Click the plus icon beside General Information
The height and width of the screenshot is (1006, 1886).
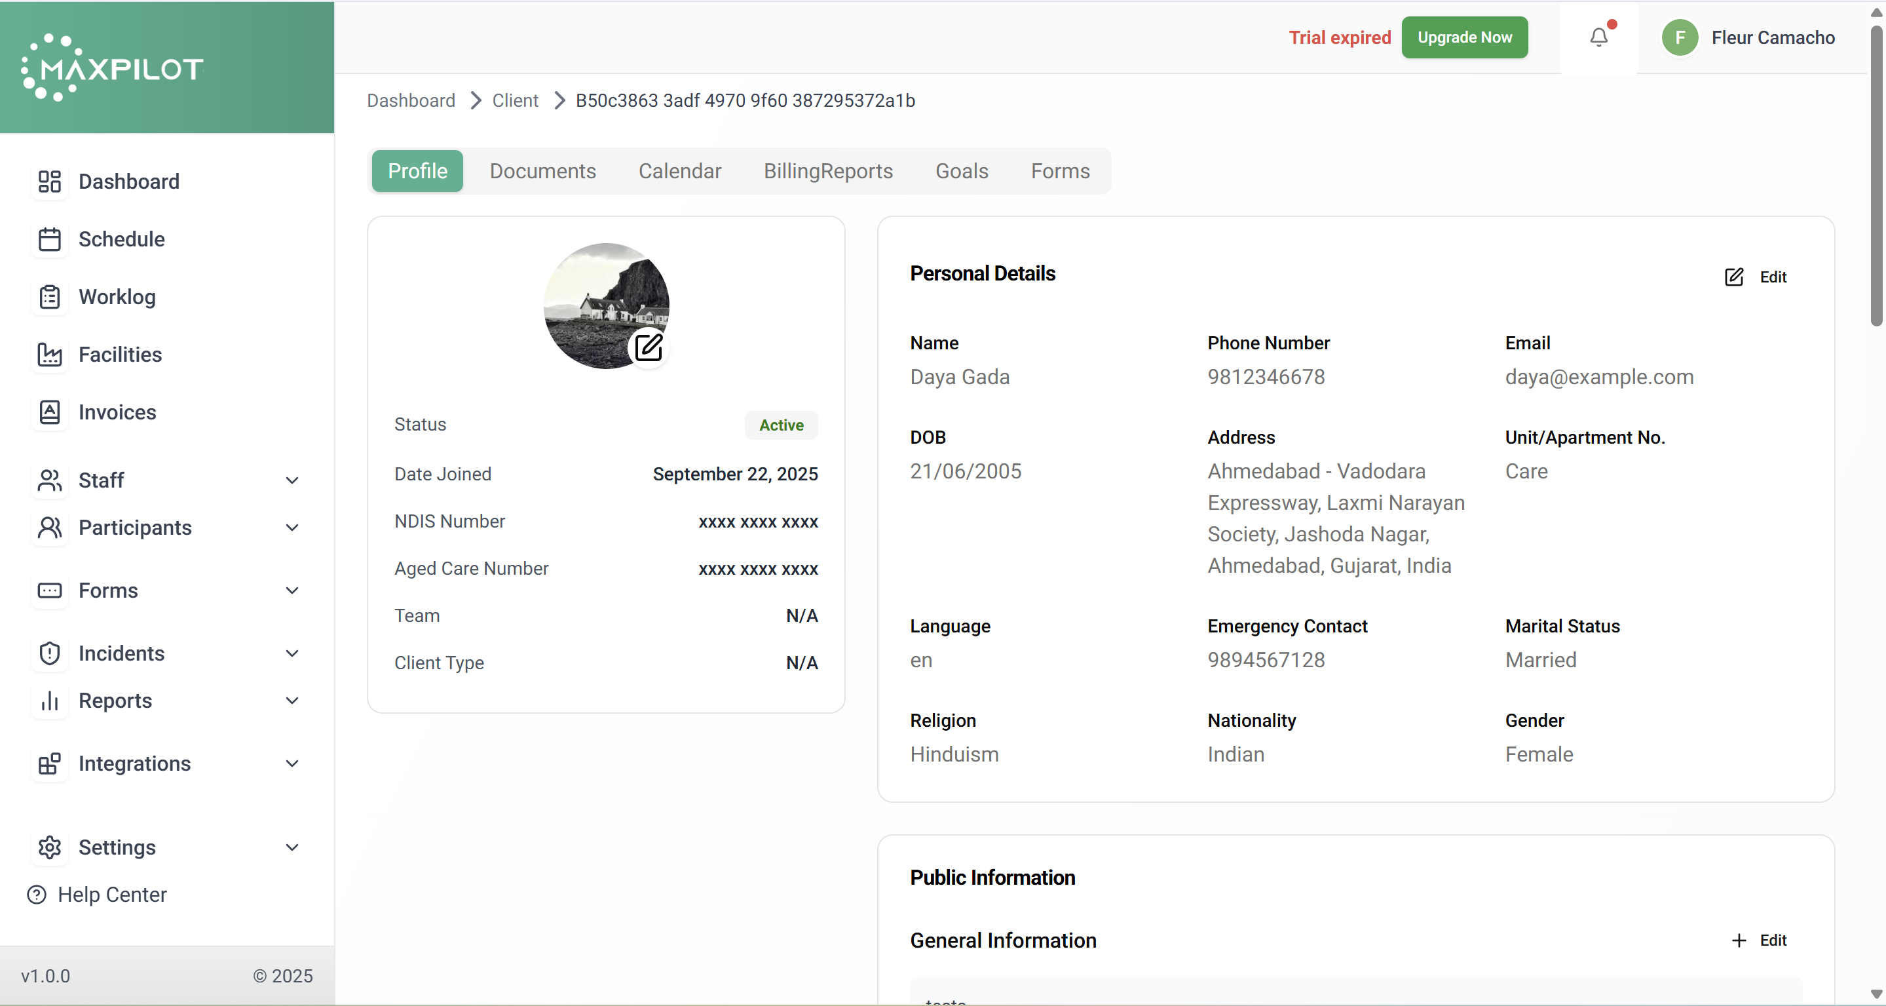1739,940
